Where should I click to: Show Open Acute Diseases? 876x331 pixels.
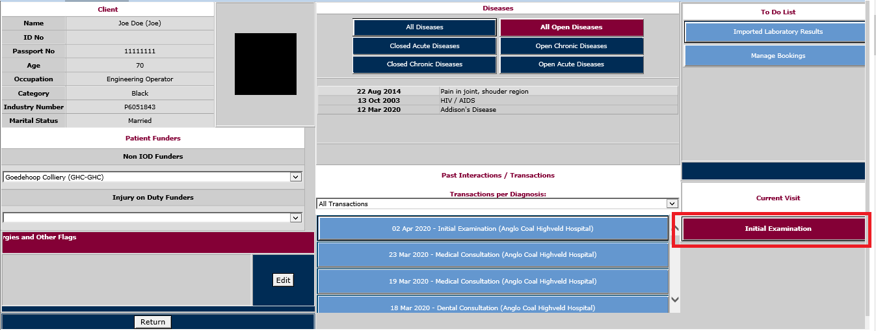tap(572, 64)
